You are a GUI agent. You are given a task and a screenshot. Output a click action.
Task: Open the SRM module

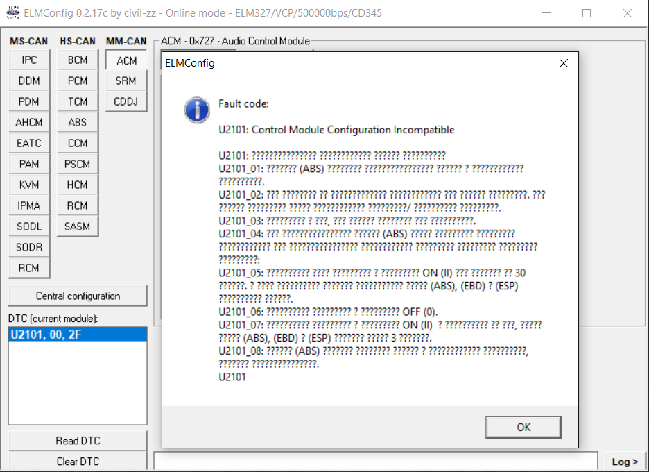click(126, 81)
